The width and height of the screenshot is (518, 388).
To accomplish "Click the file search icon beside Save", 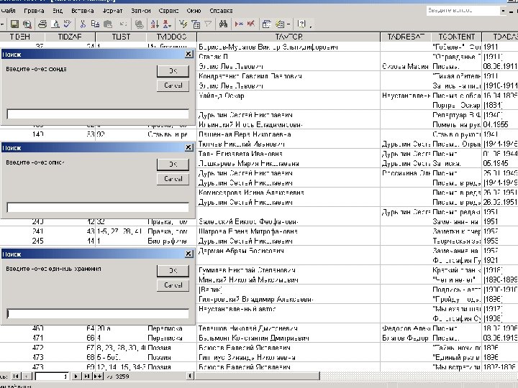I will (27, 24).
